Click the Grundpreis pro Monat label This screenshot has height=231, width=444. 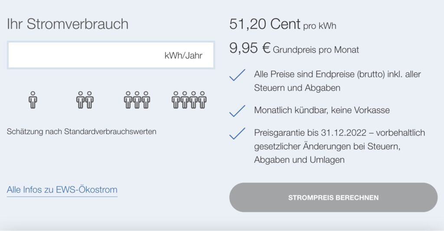coord(316,50)
